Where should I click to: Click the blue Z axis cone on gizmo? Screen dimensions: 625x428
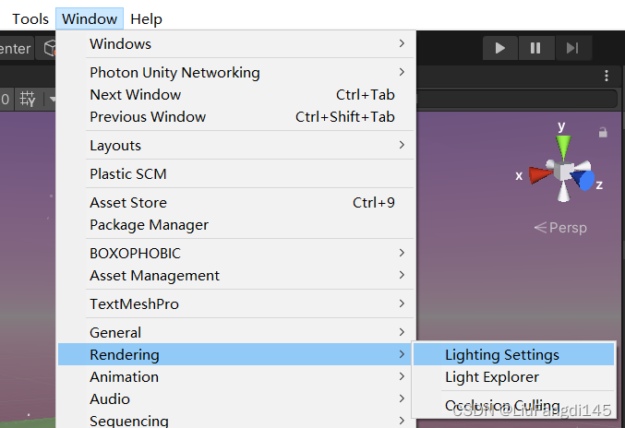(583, 181)
